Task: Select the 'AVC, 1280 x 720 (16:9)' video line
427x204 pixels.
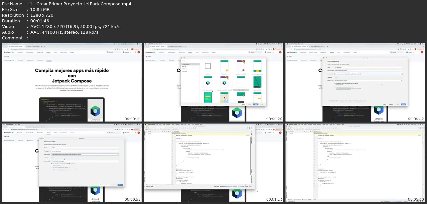Action: (x=55, y=27)
